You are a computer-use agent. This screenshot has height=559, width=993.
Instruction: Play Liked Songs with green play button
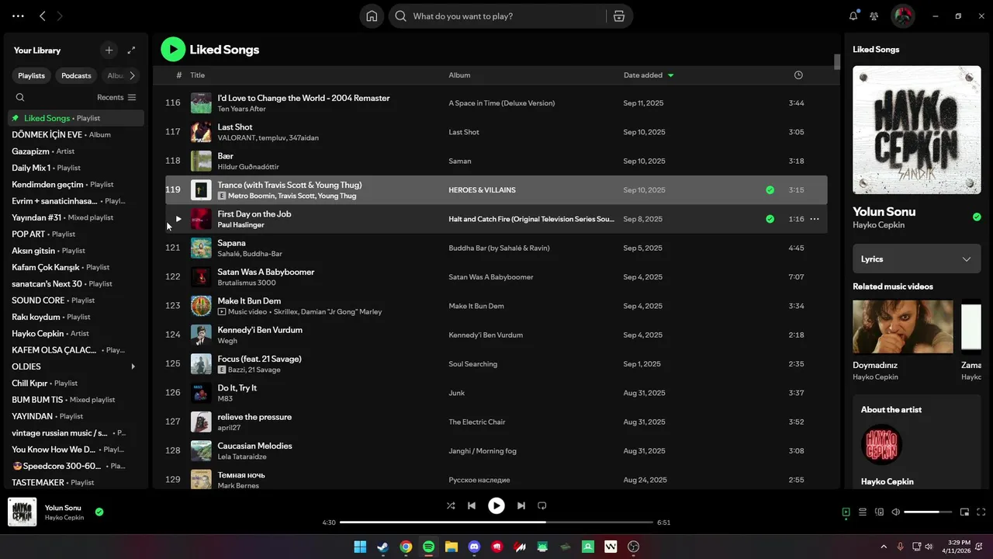point(173,49)
